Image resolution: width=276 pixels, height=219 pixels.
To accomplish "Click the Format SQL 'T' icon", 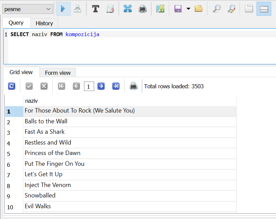I will [95, 9].
